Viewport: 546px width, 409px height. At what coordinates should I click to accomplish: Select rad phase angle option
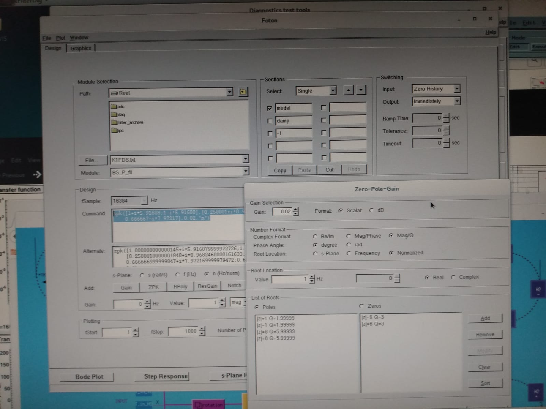coord(348,245)
